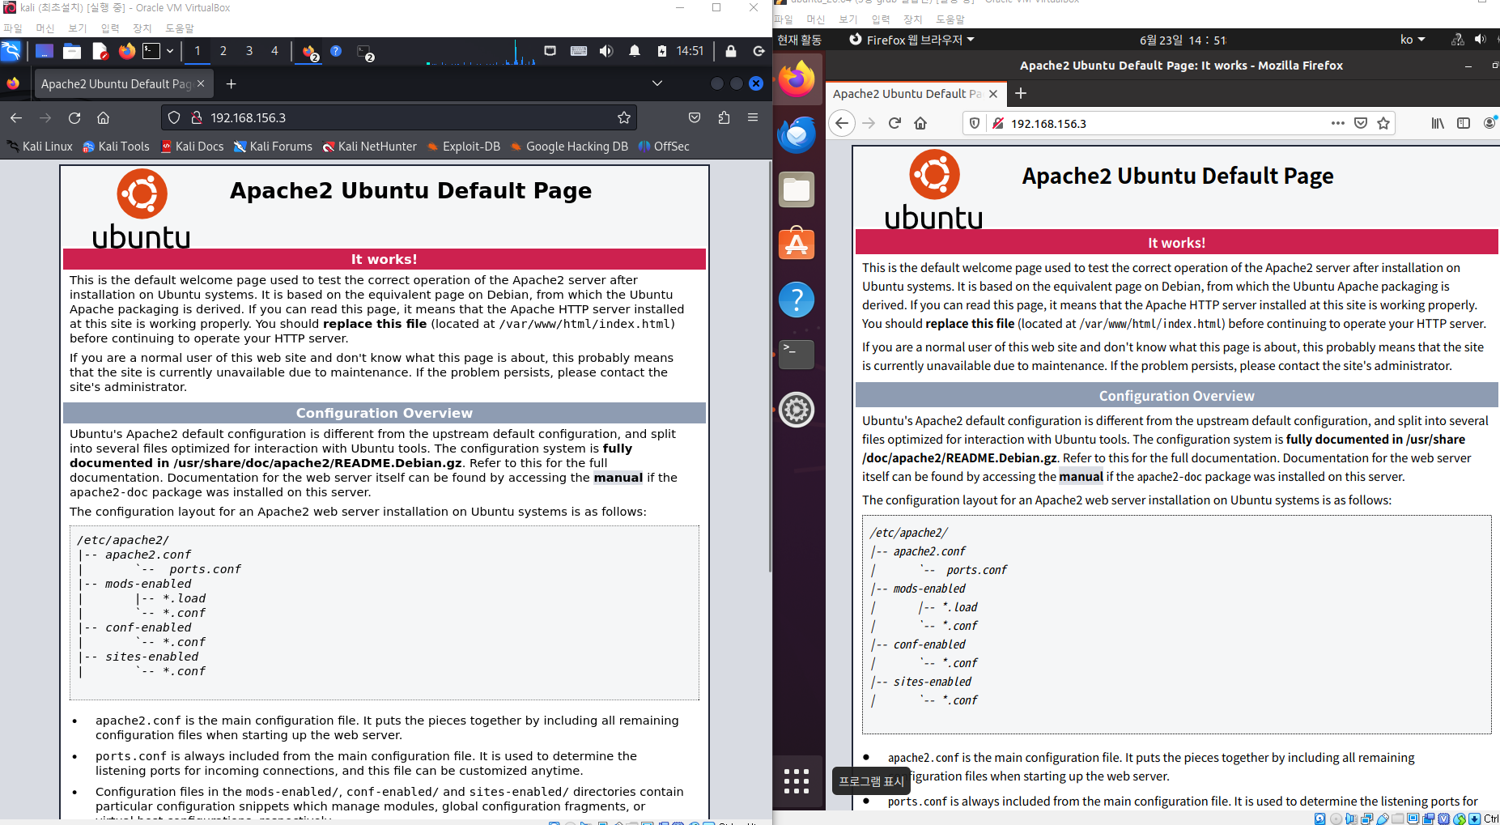Open the ko input source dropdown in Ubuntu
1500x825 pixels.
[x=1413, y=40]
